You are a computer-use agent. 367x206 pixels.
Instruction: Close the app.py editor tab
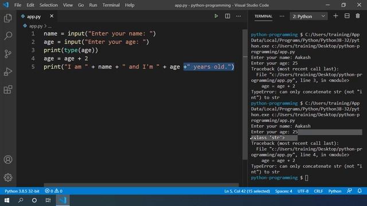click(52, 16)
